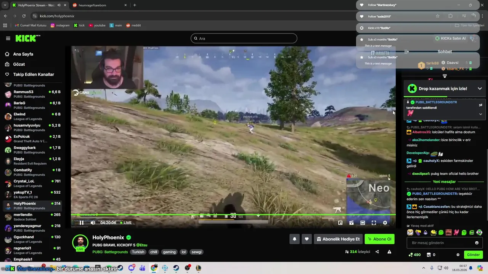Unpin or hide the pinned chat message

tap(480, 105)
